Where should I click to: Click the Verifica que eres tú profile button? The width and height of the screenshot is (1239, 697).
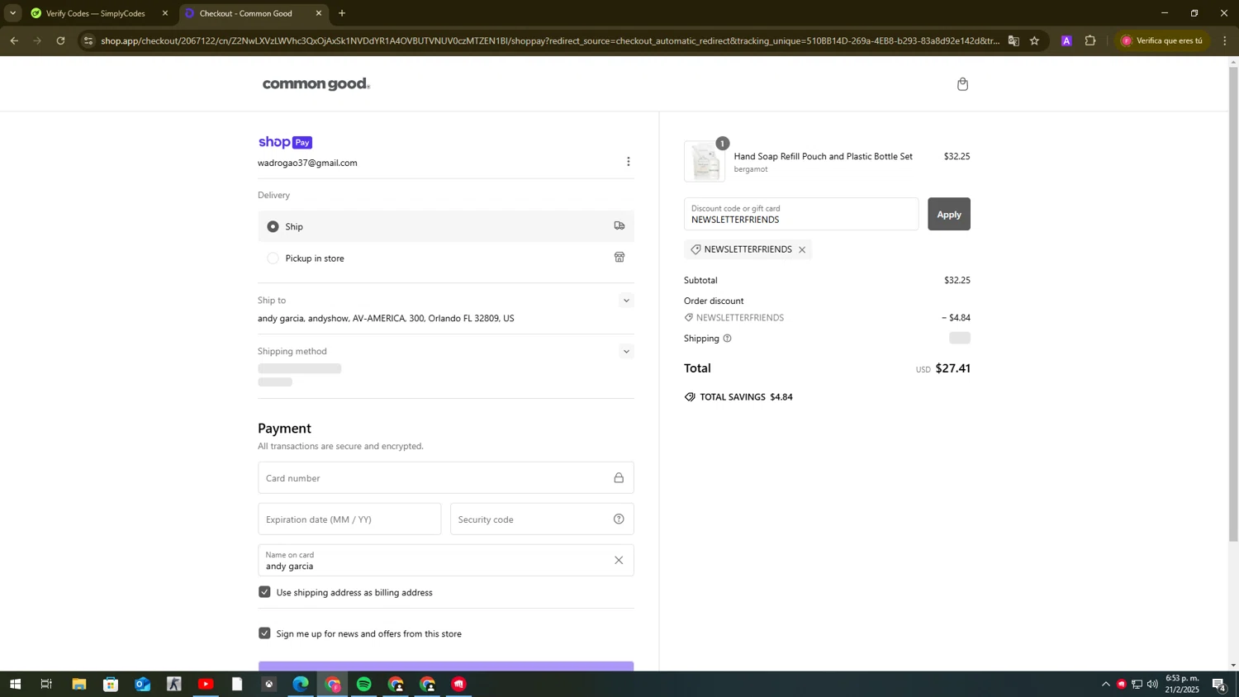coord(1163,40)
